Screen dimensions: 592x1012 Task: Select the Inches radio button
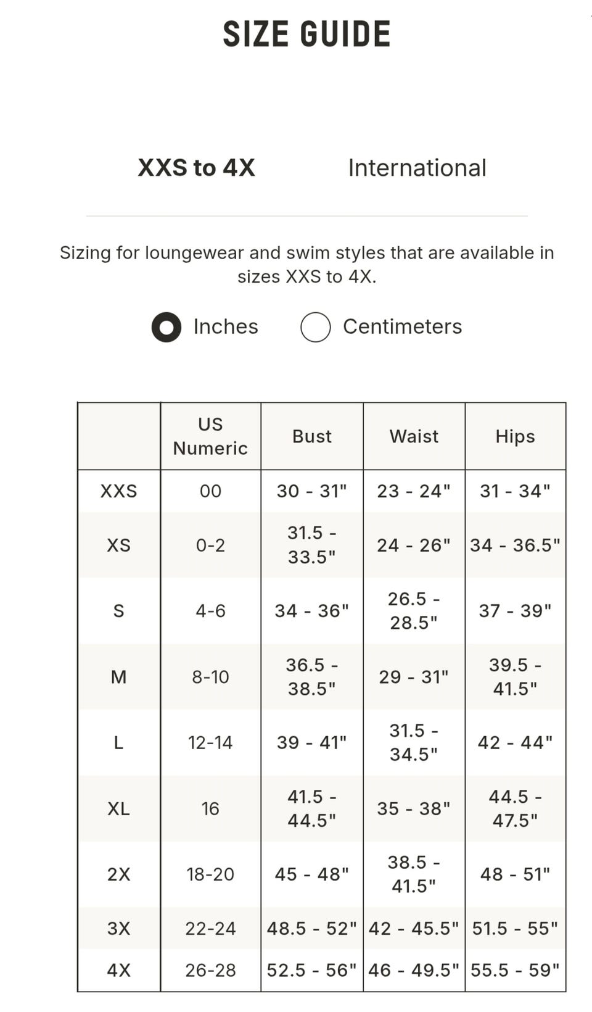(166, 327)
